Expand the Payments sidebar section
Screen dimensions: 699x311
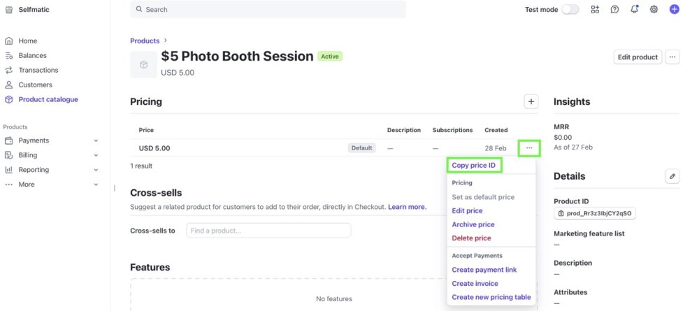click(x=96, y=140)
